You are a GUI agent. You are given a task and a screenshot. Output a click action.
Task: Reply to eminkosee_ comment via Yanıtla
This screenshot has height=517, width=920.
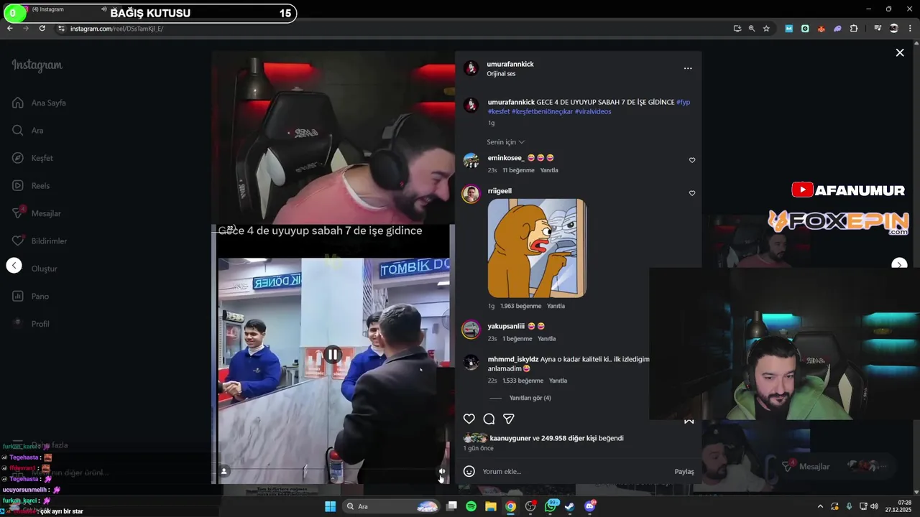pyautogui.click(x=549, y=170)
